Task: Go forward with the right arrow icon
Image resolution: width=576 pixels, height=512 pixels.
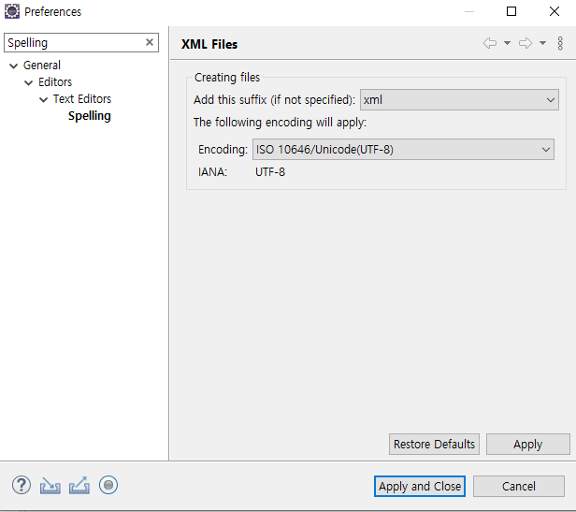Action: (526, 43)
